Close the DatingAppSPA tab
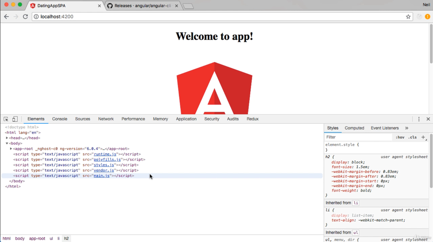 pyautogui.click(x=100, y=6)
